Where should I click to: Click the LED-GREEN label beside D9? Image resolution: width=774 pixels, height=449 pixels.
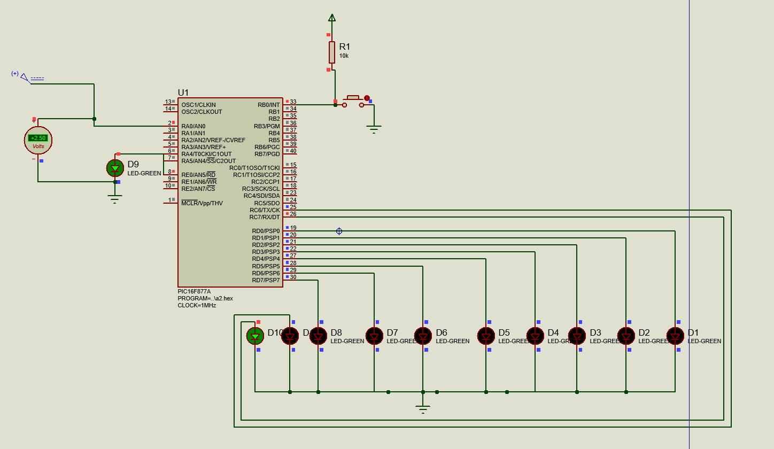pos(144,173)
